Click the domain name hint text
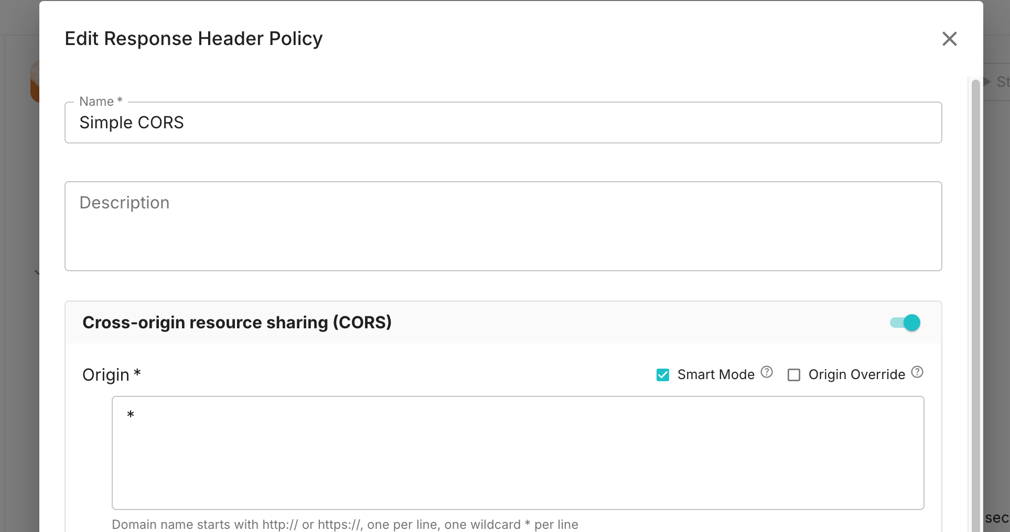Viewport: 1010px width, 532px height. pyautogui.click(x=345, y=524)
